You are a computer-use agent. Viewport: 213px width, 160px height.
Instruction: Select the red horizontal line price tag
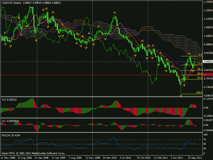pyautogui.click(x=208, y=75)
